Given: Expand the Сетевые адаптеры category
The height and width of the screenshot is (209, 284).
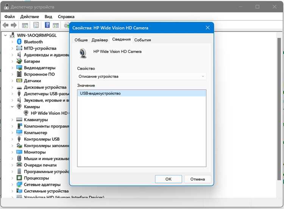Looking at the screenshot, I should tap(12, 184).
